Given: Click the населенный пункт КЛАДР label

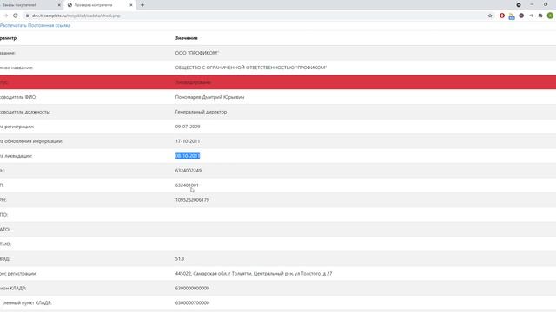Looking at the screenshot, I should [x=26, y=302].
